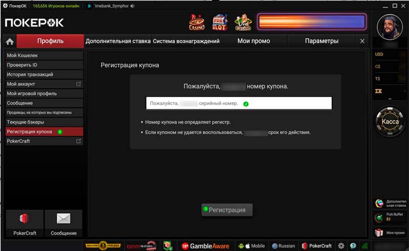The width and height of the screenshot is (409, 251).
Task: Open the Casino roulette icon
Action: pos(197,22)
